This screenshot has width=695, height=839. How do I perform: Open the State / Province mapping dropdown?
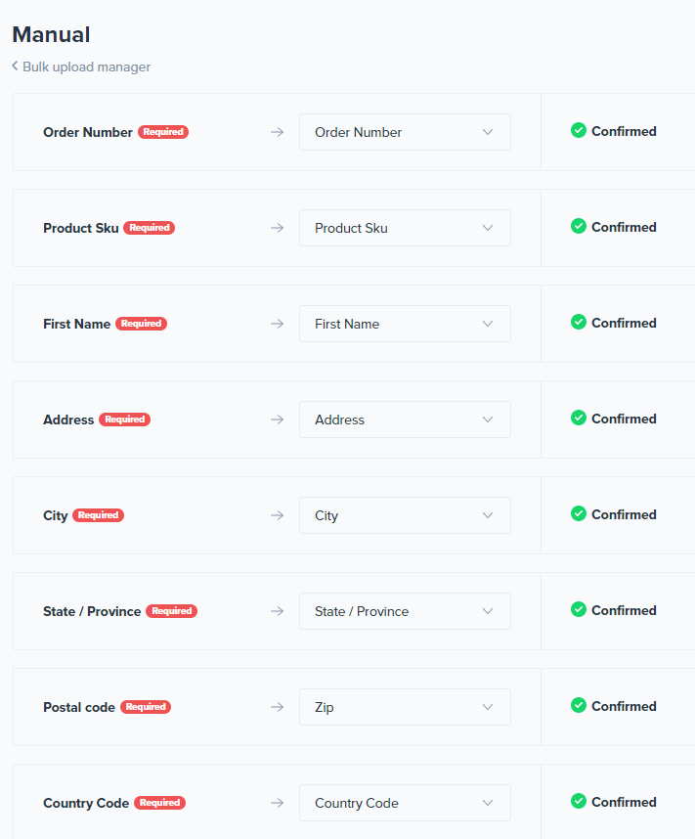(405, 611)
